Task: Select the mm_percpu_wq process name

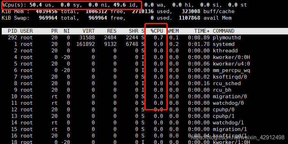Action: coord(231,70)
